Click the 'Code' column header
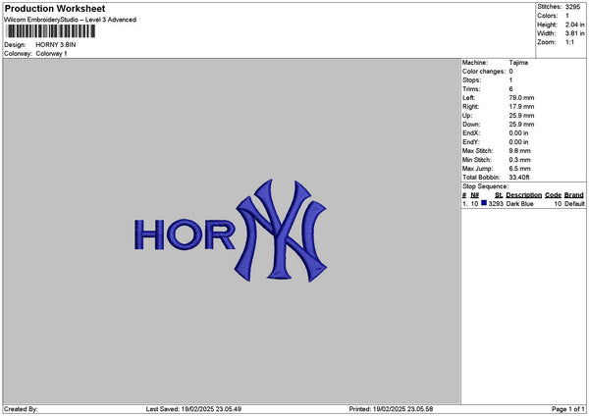 click(x=553, y=195)
